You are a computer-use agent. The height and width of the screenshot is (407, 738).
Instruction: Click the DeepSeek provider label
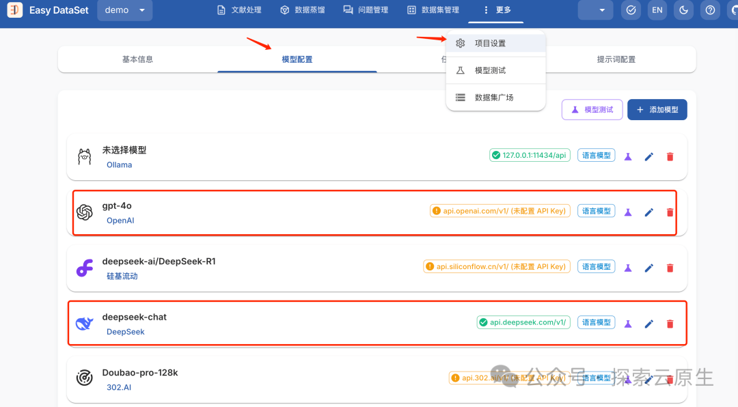coord(125,332)
